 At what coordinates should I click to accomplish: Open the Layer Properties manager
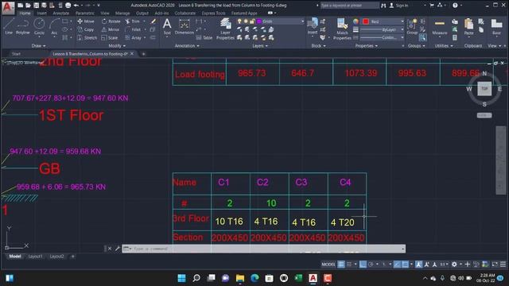[x=225, y=29]
